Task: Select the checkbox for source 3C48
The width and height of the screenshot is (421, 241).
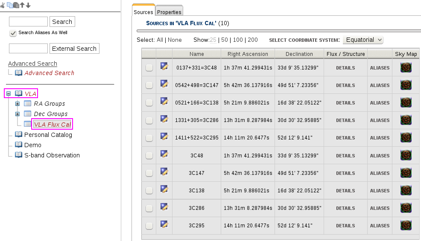Action: (x=149, y=156)
